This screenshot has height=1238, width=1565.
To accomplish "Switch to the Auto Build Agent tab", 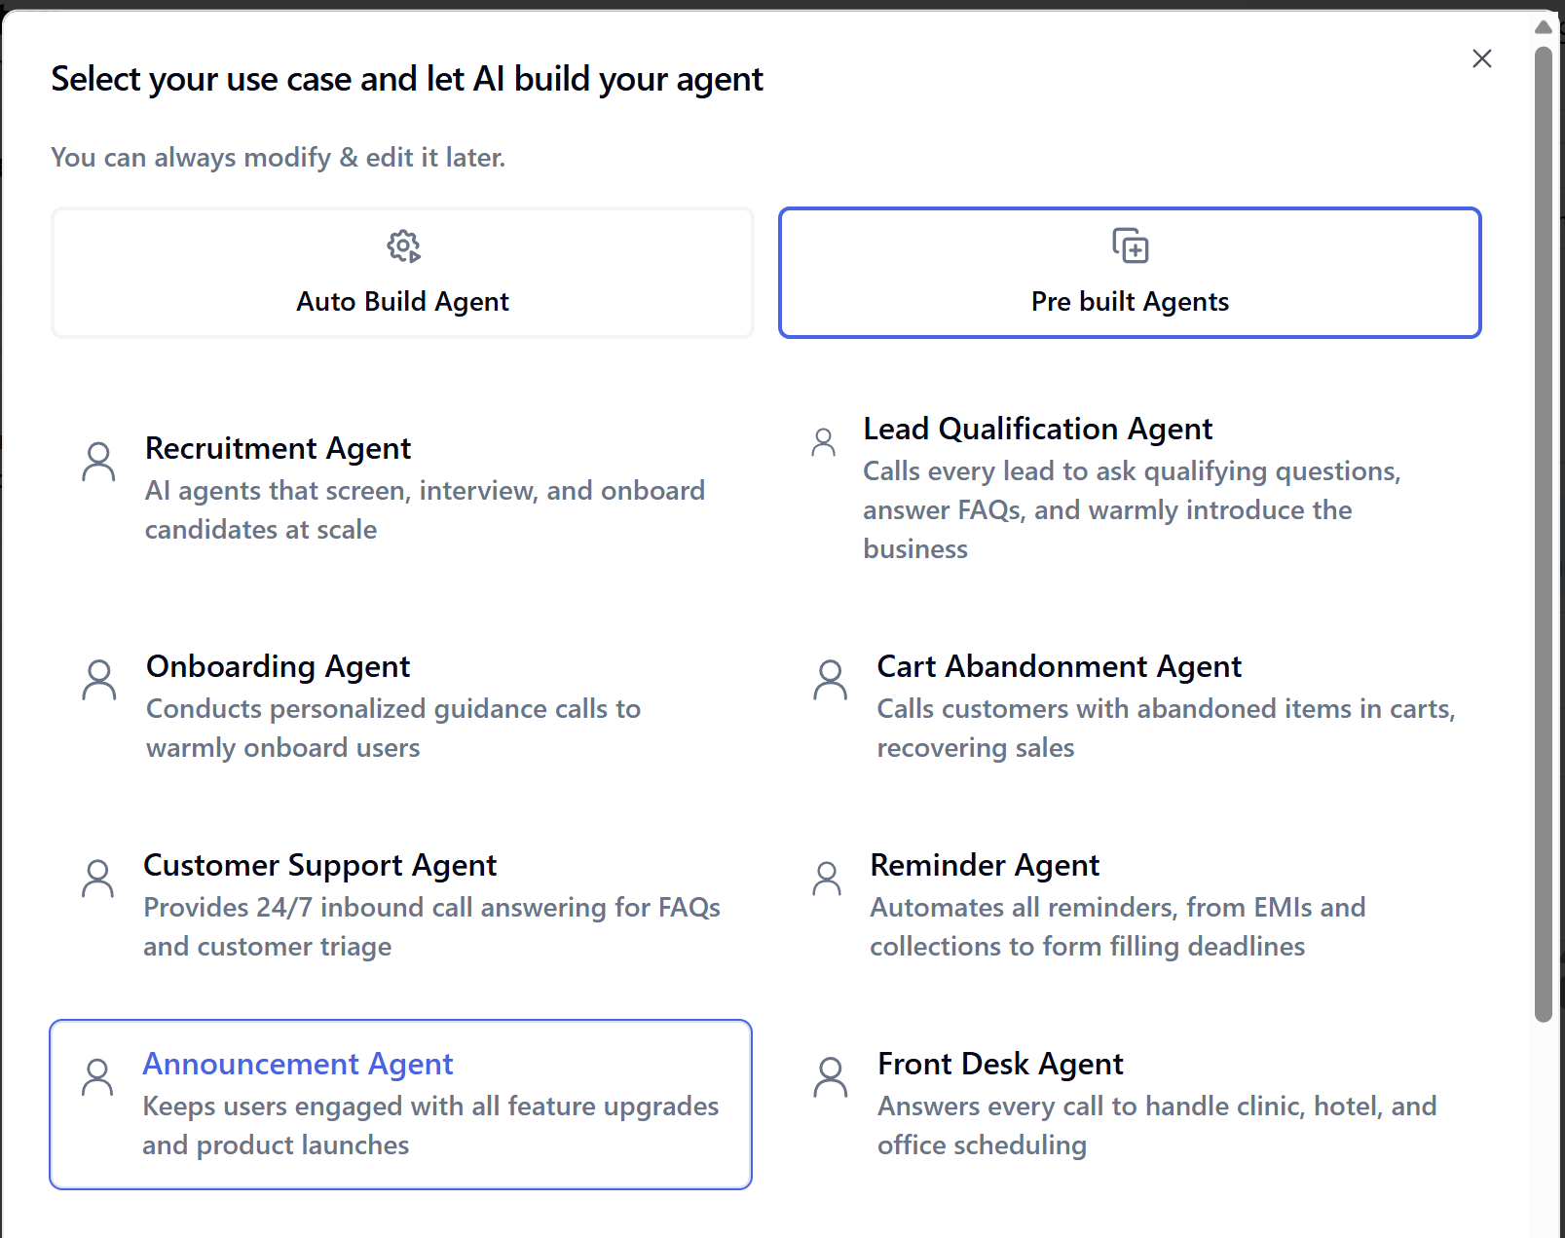I will click(403, 273).
